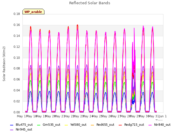
Task: Click the yellow Yel580_out legend swatch
Action: (x=66, y=125)
